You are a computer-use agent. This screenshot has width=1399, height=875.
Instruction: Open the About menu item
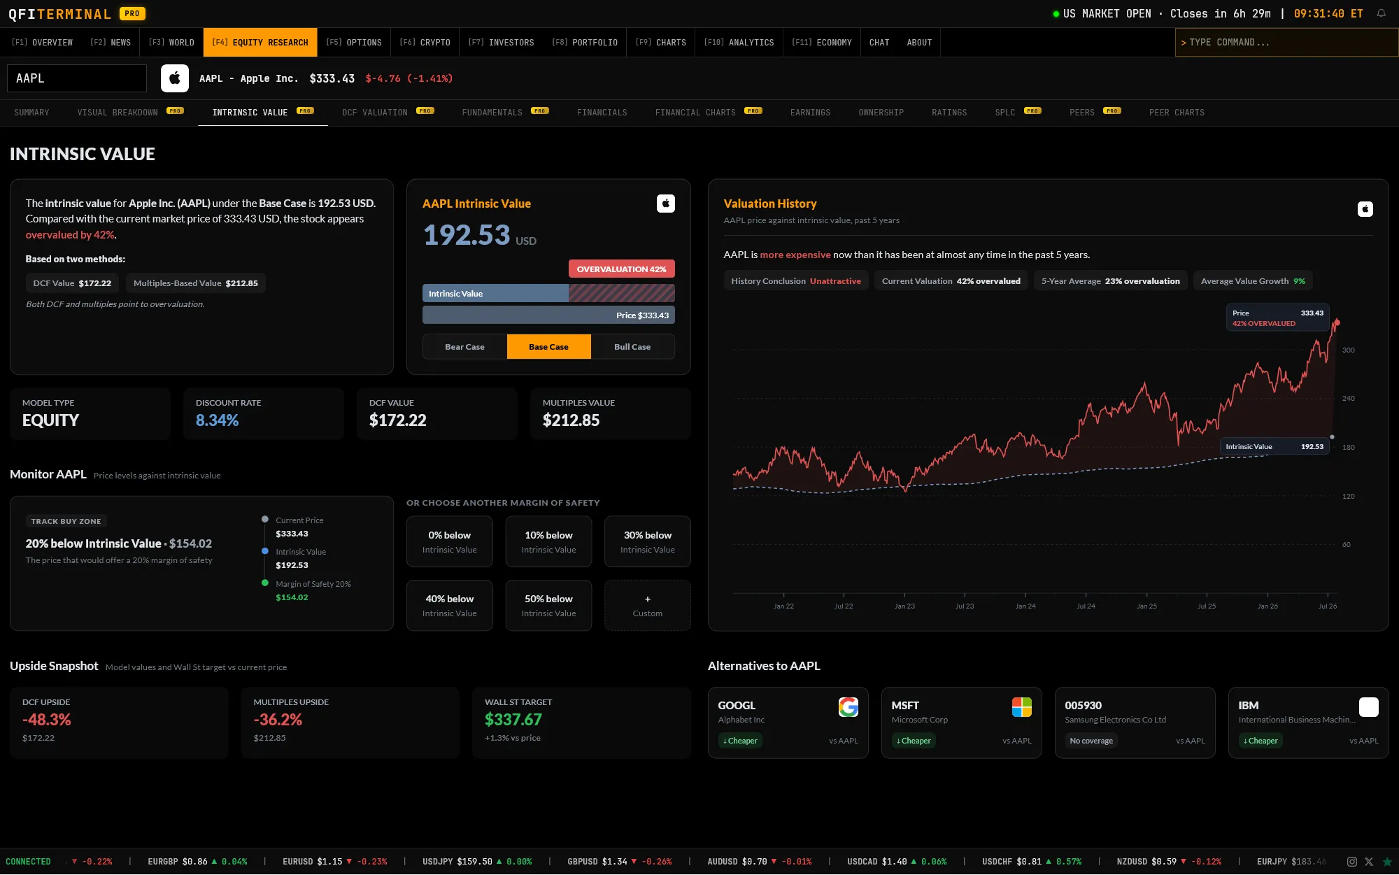pos(919,43)
